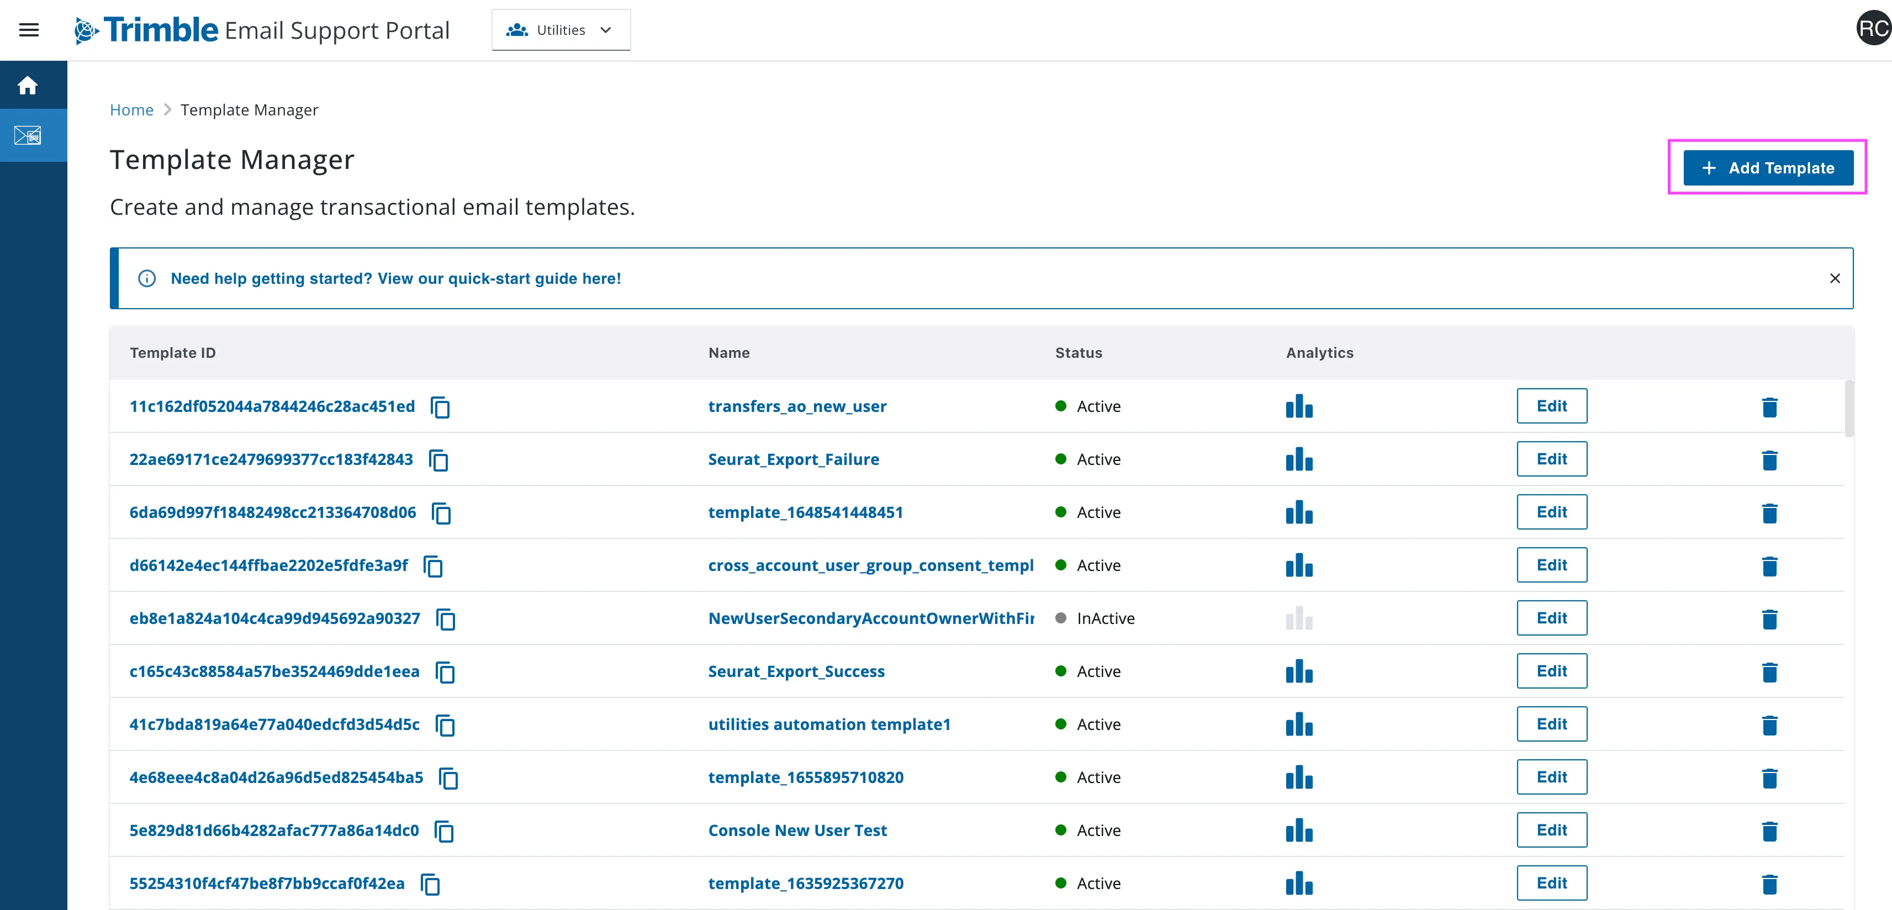This screenshot has height=910, width=1892.
Task: Delete the Console New User Test template
Action: (x=1769, y=830)
